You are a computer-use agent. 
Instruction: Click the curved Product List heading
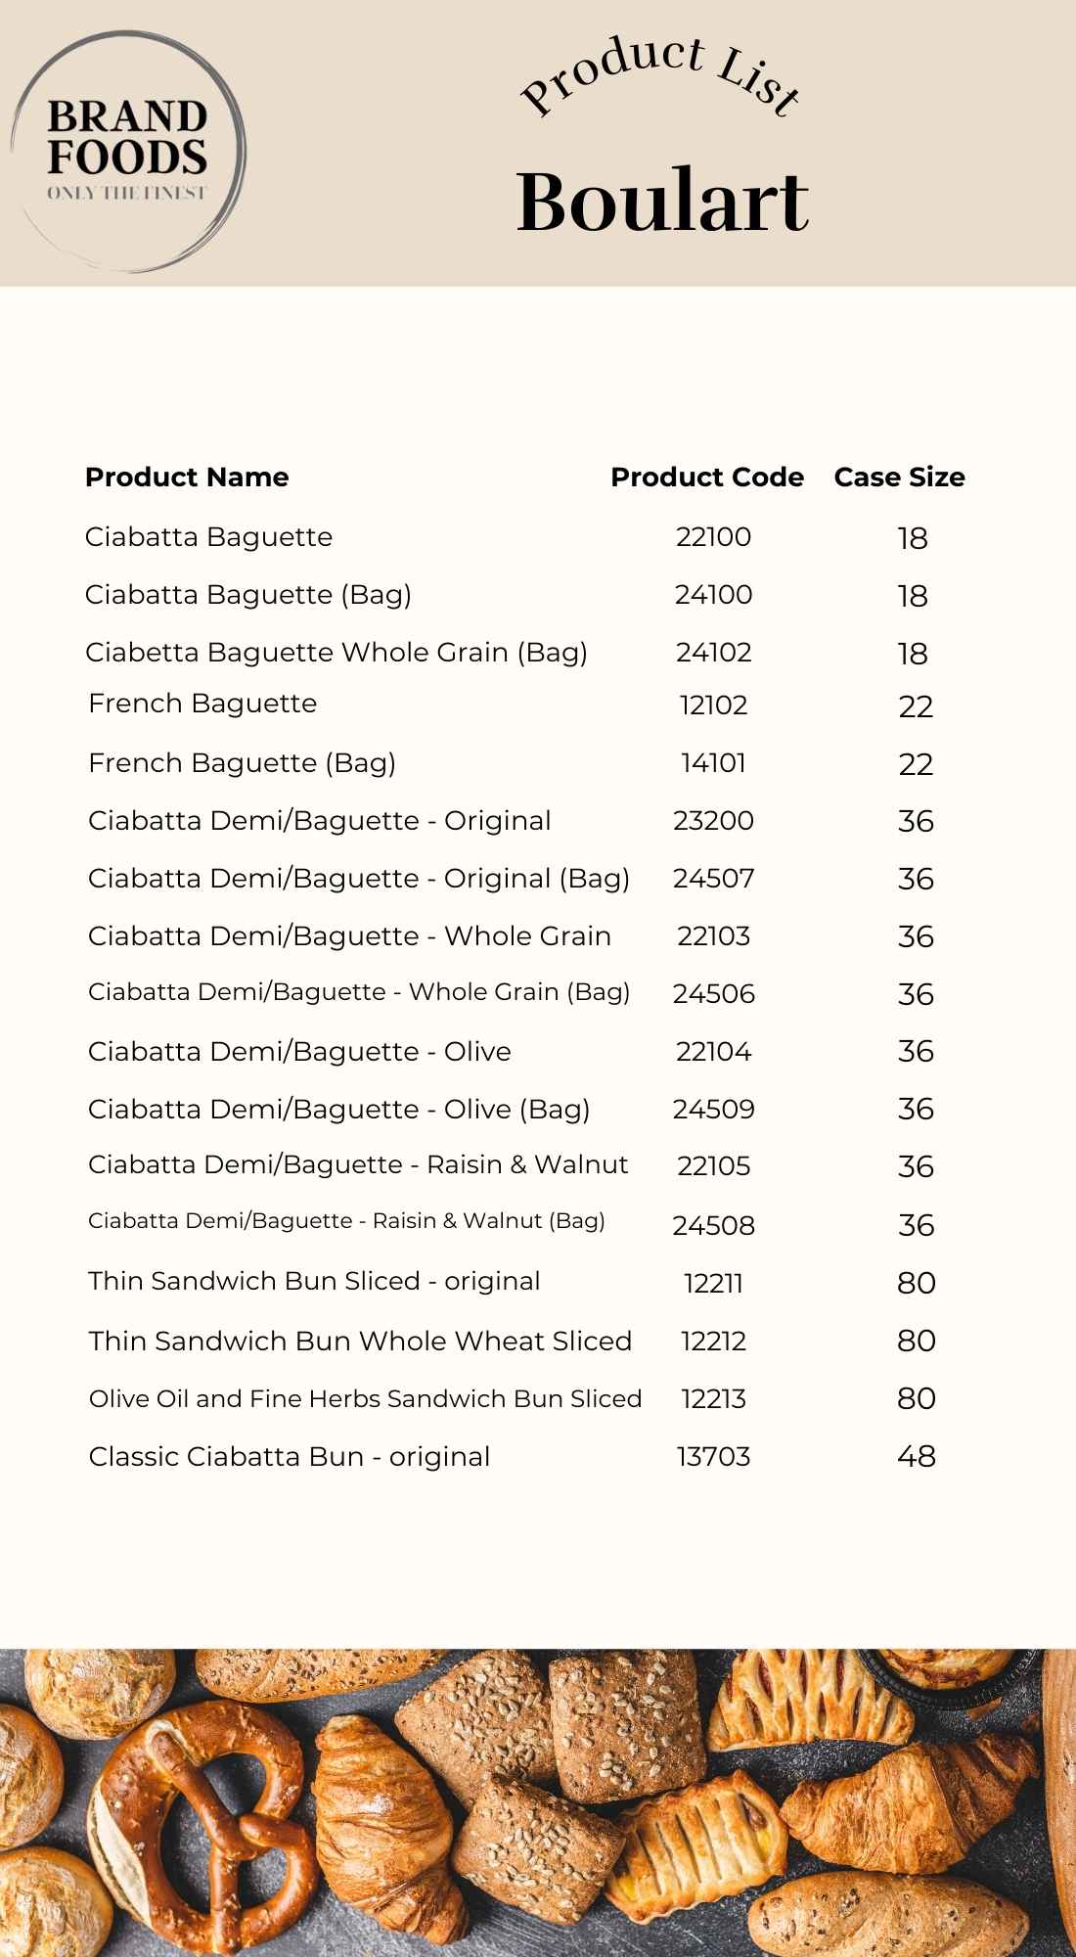tap(661, 76)
